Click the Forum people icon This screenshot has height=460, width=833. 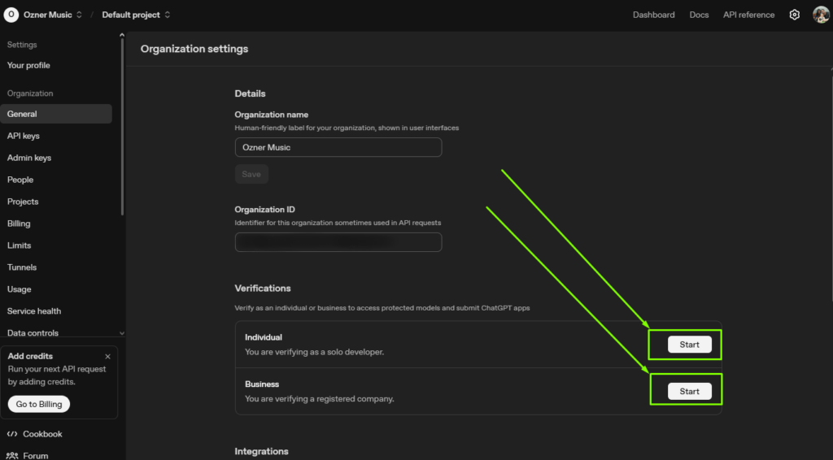coord(12,456)
